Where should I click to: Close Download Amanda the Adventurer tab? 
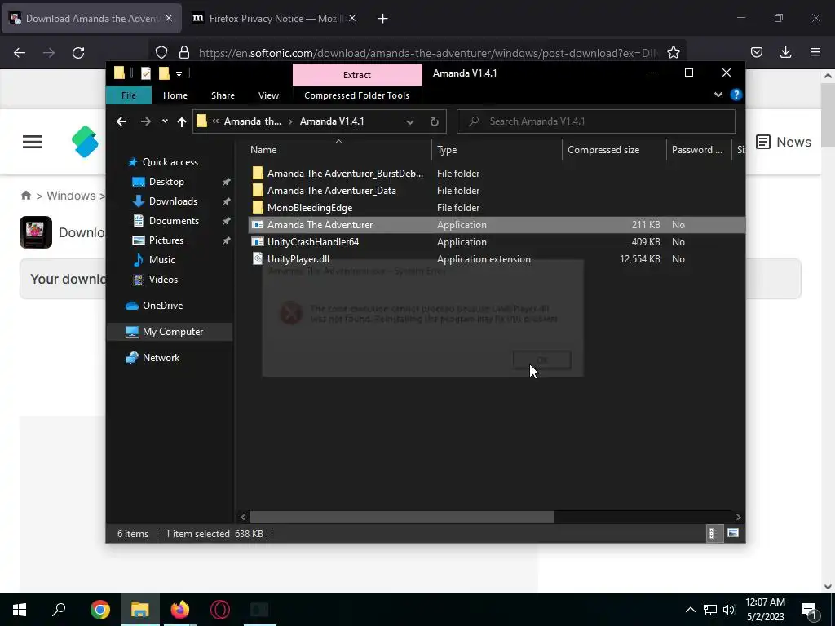tap(169, 18)
